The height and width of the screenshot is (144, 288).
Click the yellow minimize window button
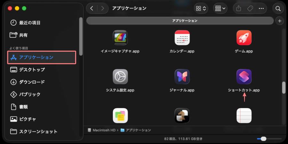17,8
